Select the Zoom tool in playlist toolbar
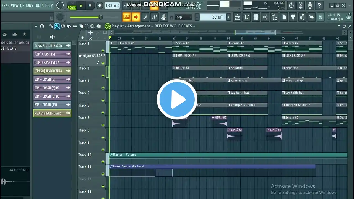This screenshot has height=199, width=354. pyautogui.click(x=92, y=26)
